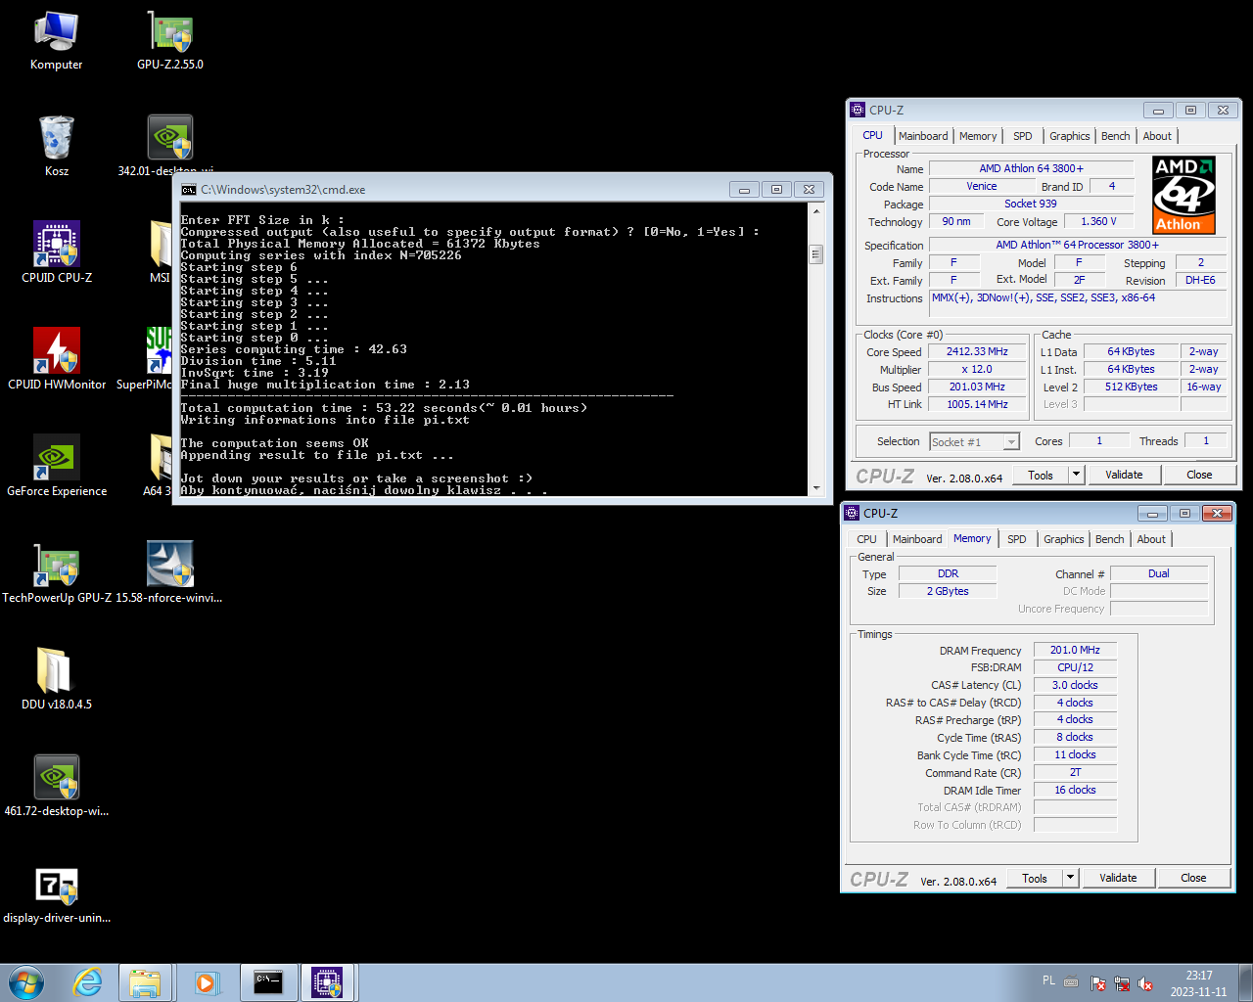Viewport: 1253px width, 1002px height.
Task: Click the DRAM Frequency value 201.0 MHz
Action: point(1075,650)
